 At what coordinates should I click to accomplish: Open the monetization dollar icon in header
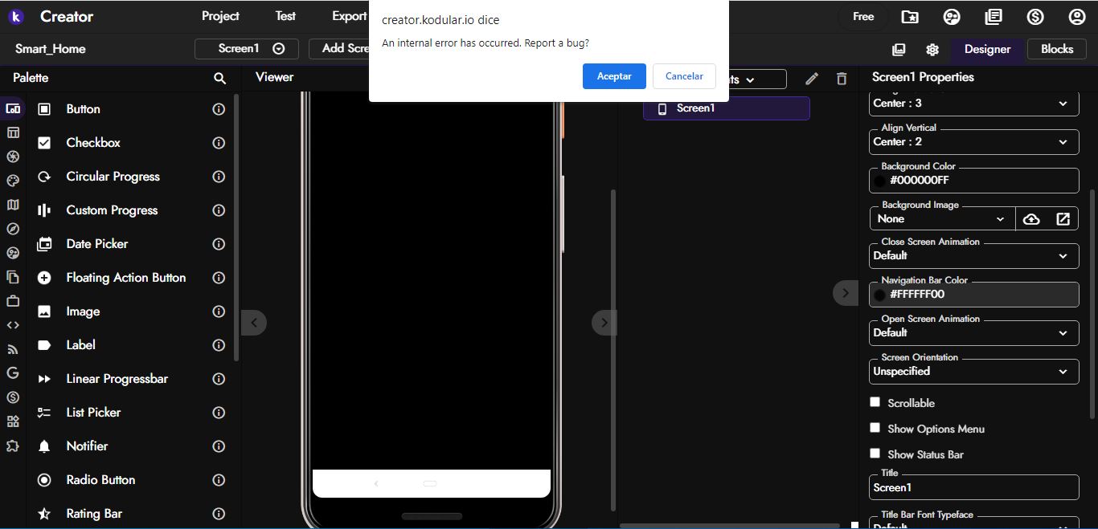[1035, 17]
